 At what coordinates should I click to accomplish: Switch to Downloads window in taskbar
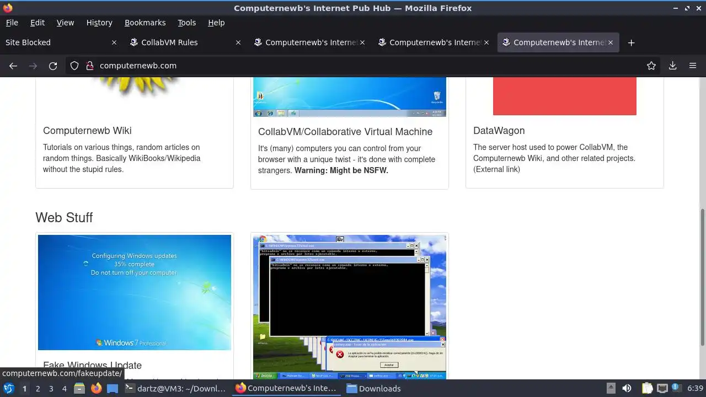(x=374, y=388)
